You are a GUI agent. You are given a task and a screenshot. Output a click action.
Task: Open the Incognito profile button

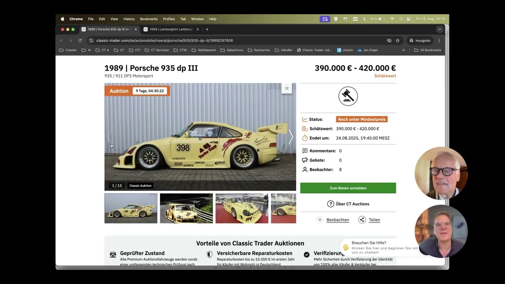pyautogui.click(x=420, y=40)
